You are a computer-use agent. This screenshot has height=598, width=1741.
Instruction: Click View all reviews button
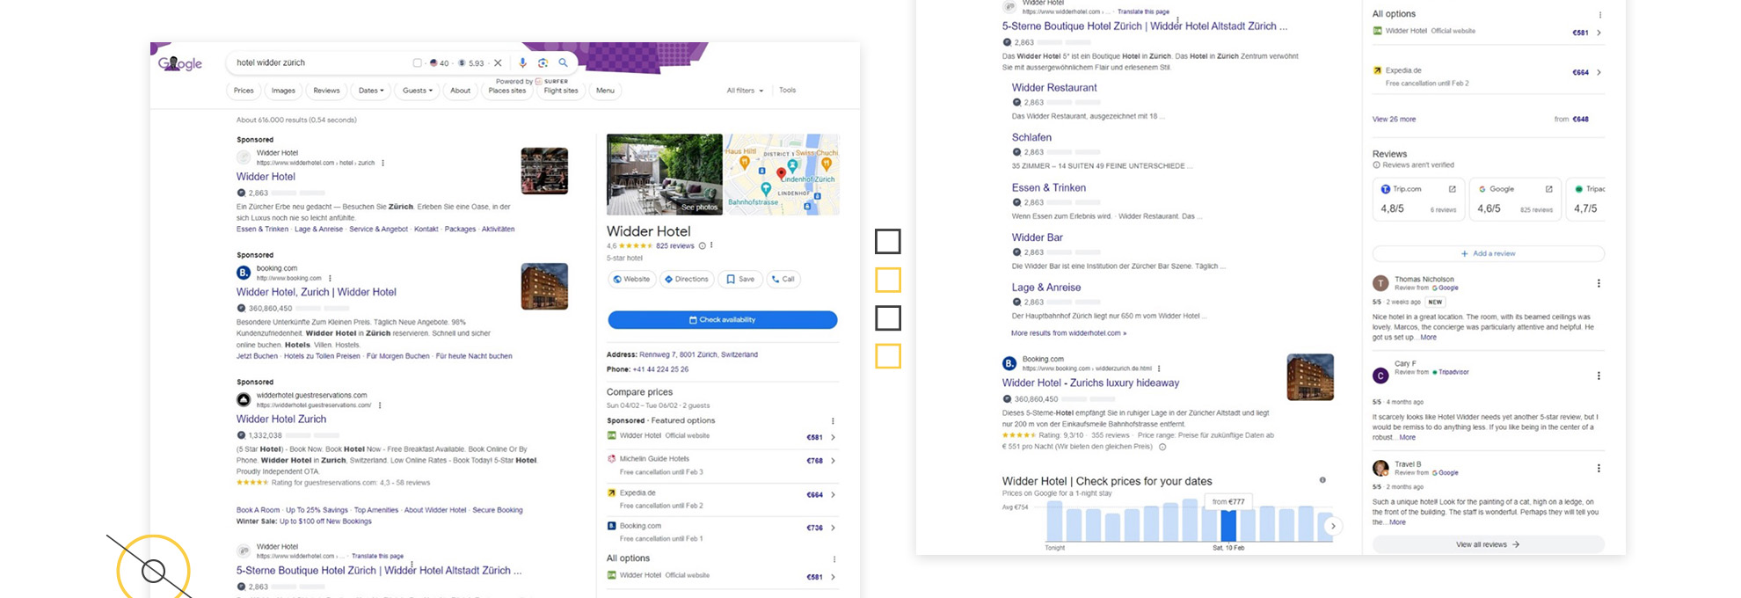[x=1488, y=544]
